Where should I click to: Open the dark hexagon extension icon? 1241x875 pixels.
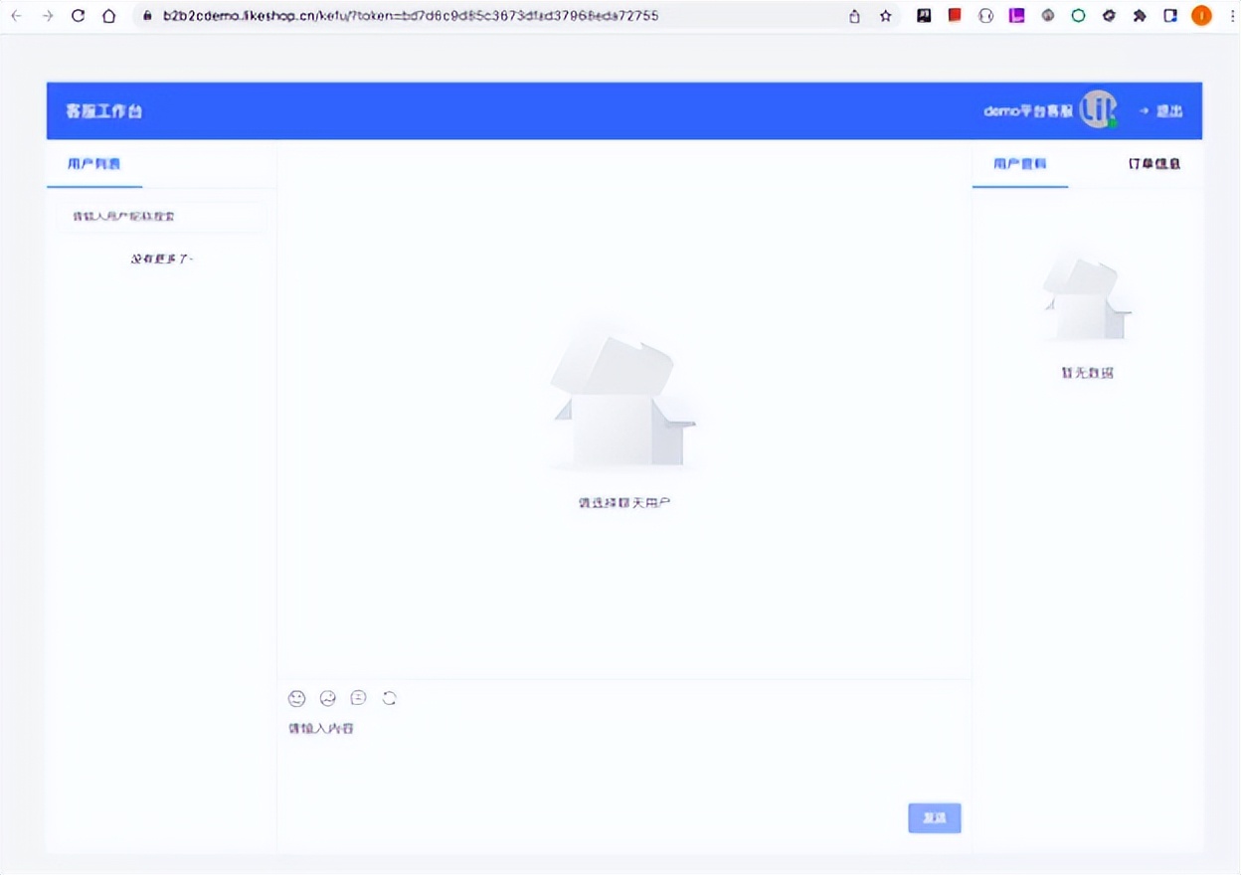1109,16
